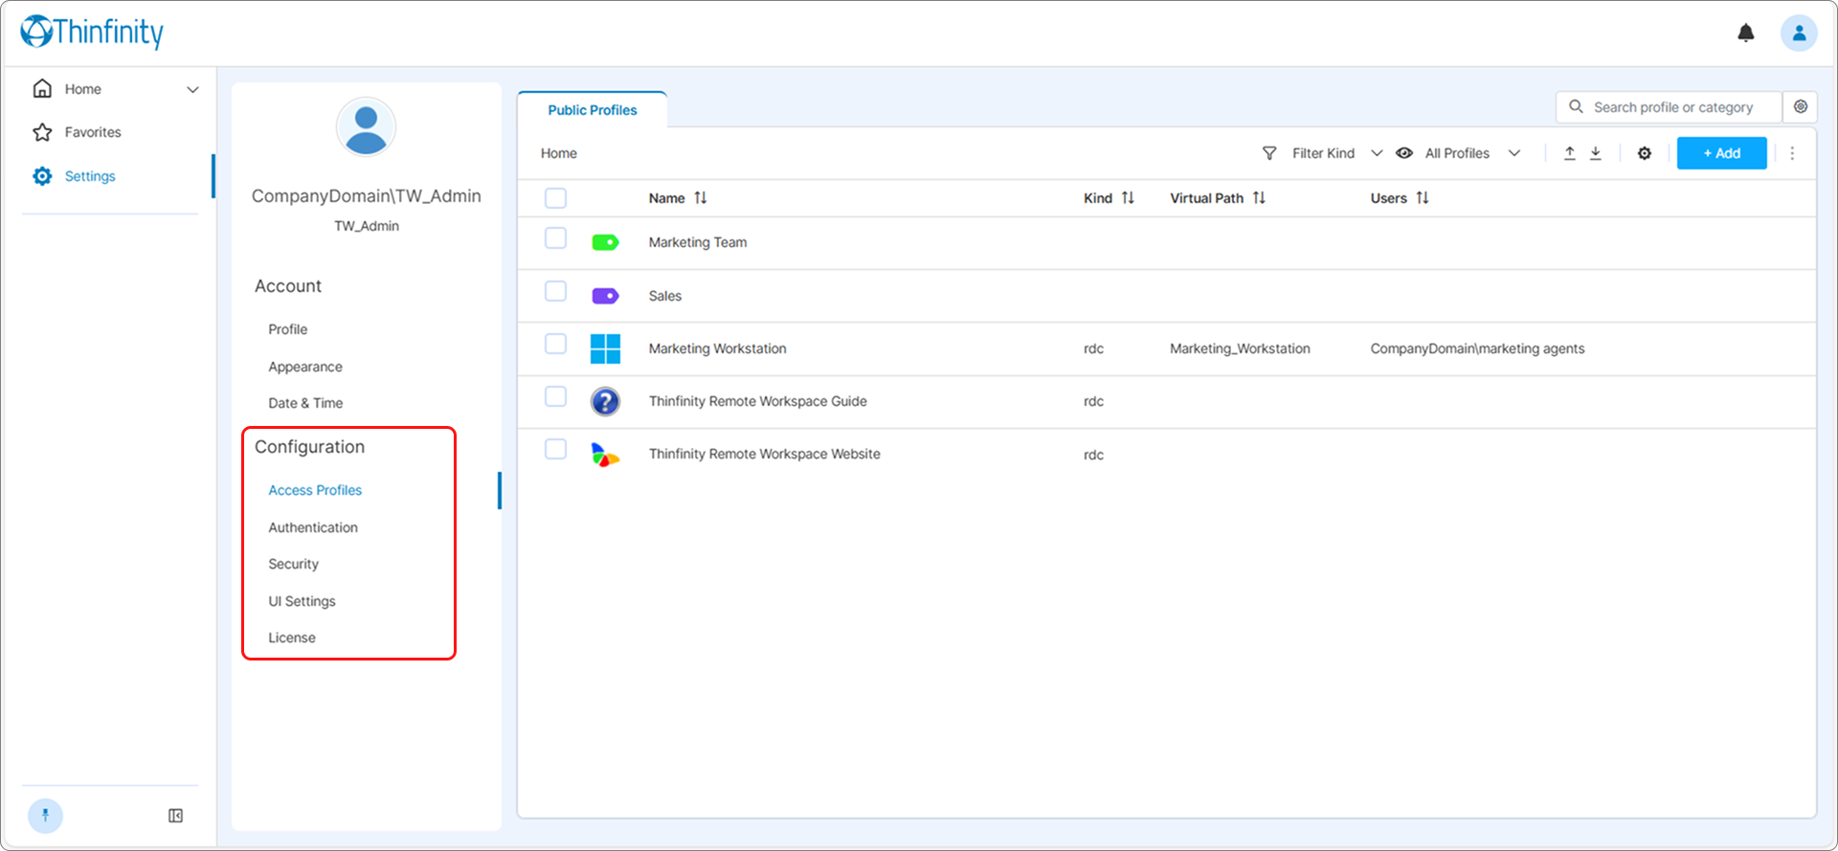This screenshot has height=851, width=1838.
Task: Click the Thinfinity logo
Action: pyautogui.click(x=92, y=32)
